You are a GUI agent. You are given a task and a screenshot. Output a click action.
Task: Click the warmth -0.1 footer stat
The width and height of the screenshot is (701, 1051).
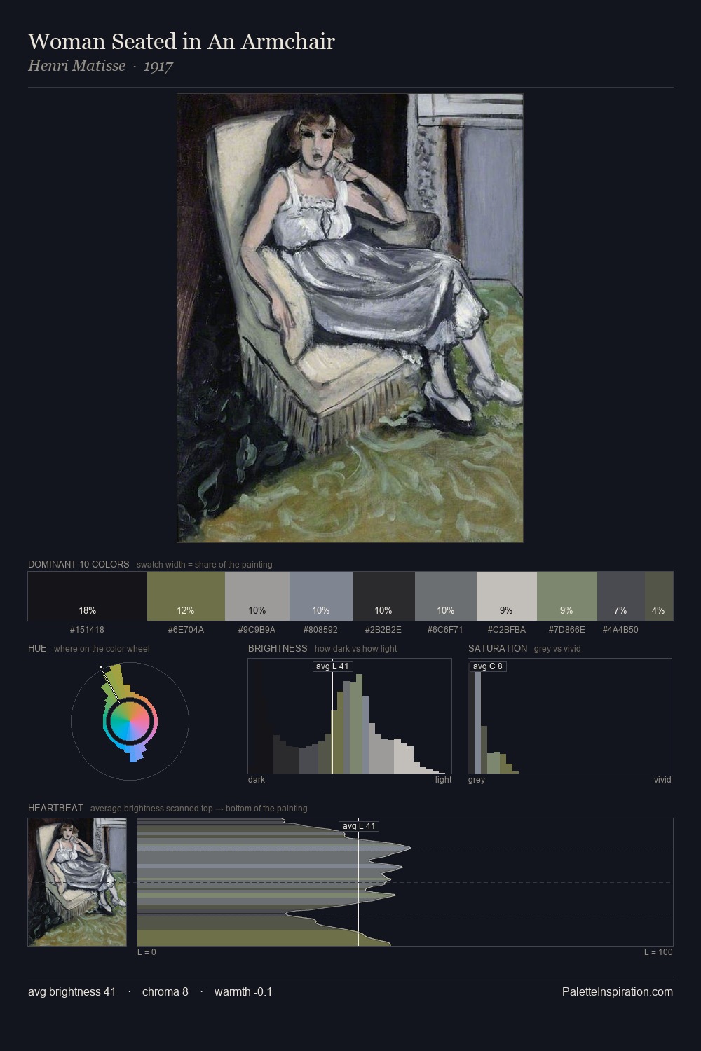pos(243,991)
